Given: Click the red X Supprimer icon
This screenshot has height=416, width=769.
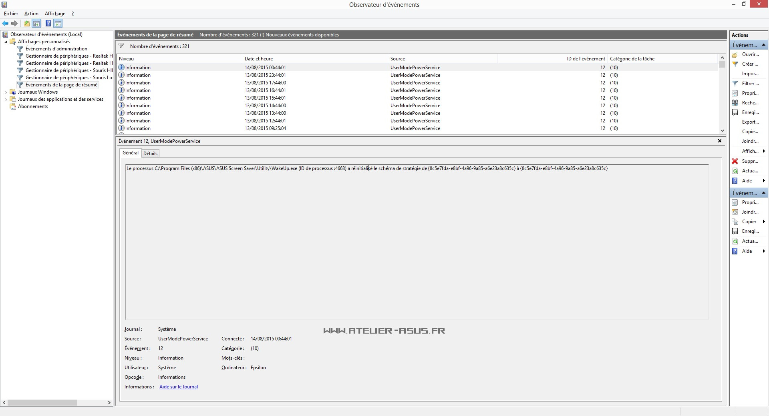Looking at the screenshot, I should 735,161.
